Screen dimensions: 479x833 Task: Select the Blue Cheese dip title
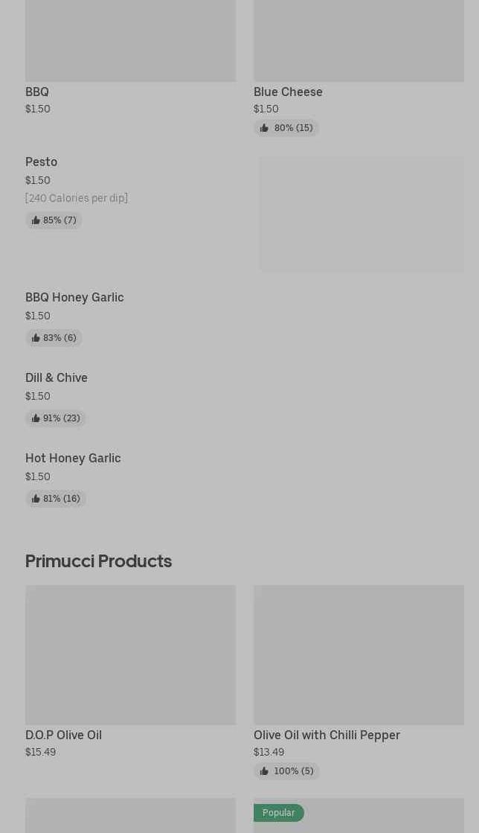[x=288, y=92]
